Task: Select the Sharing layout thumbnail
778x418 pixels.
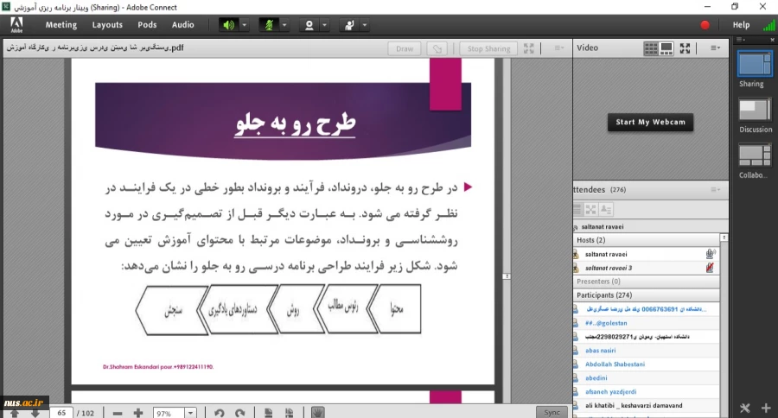Action: [755, 64]
